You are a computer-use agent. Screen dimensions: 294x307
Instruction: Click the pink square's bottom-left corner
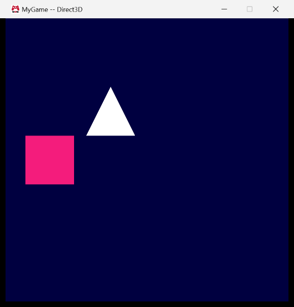26,184
